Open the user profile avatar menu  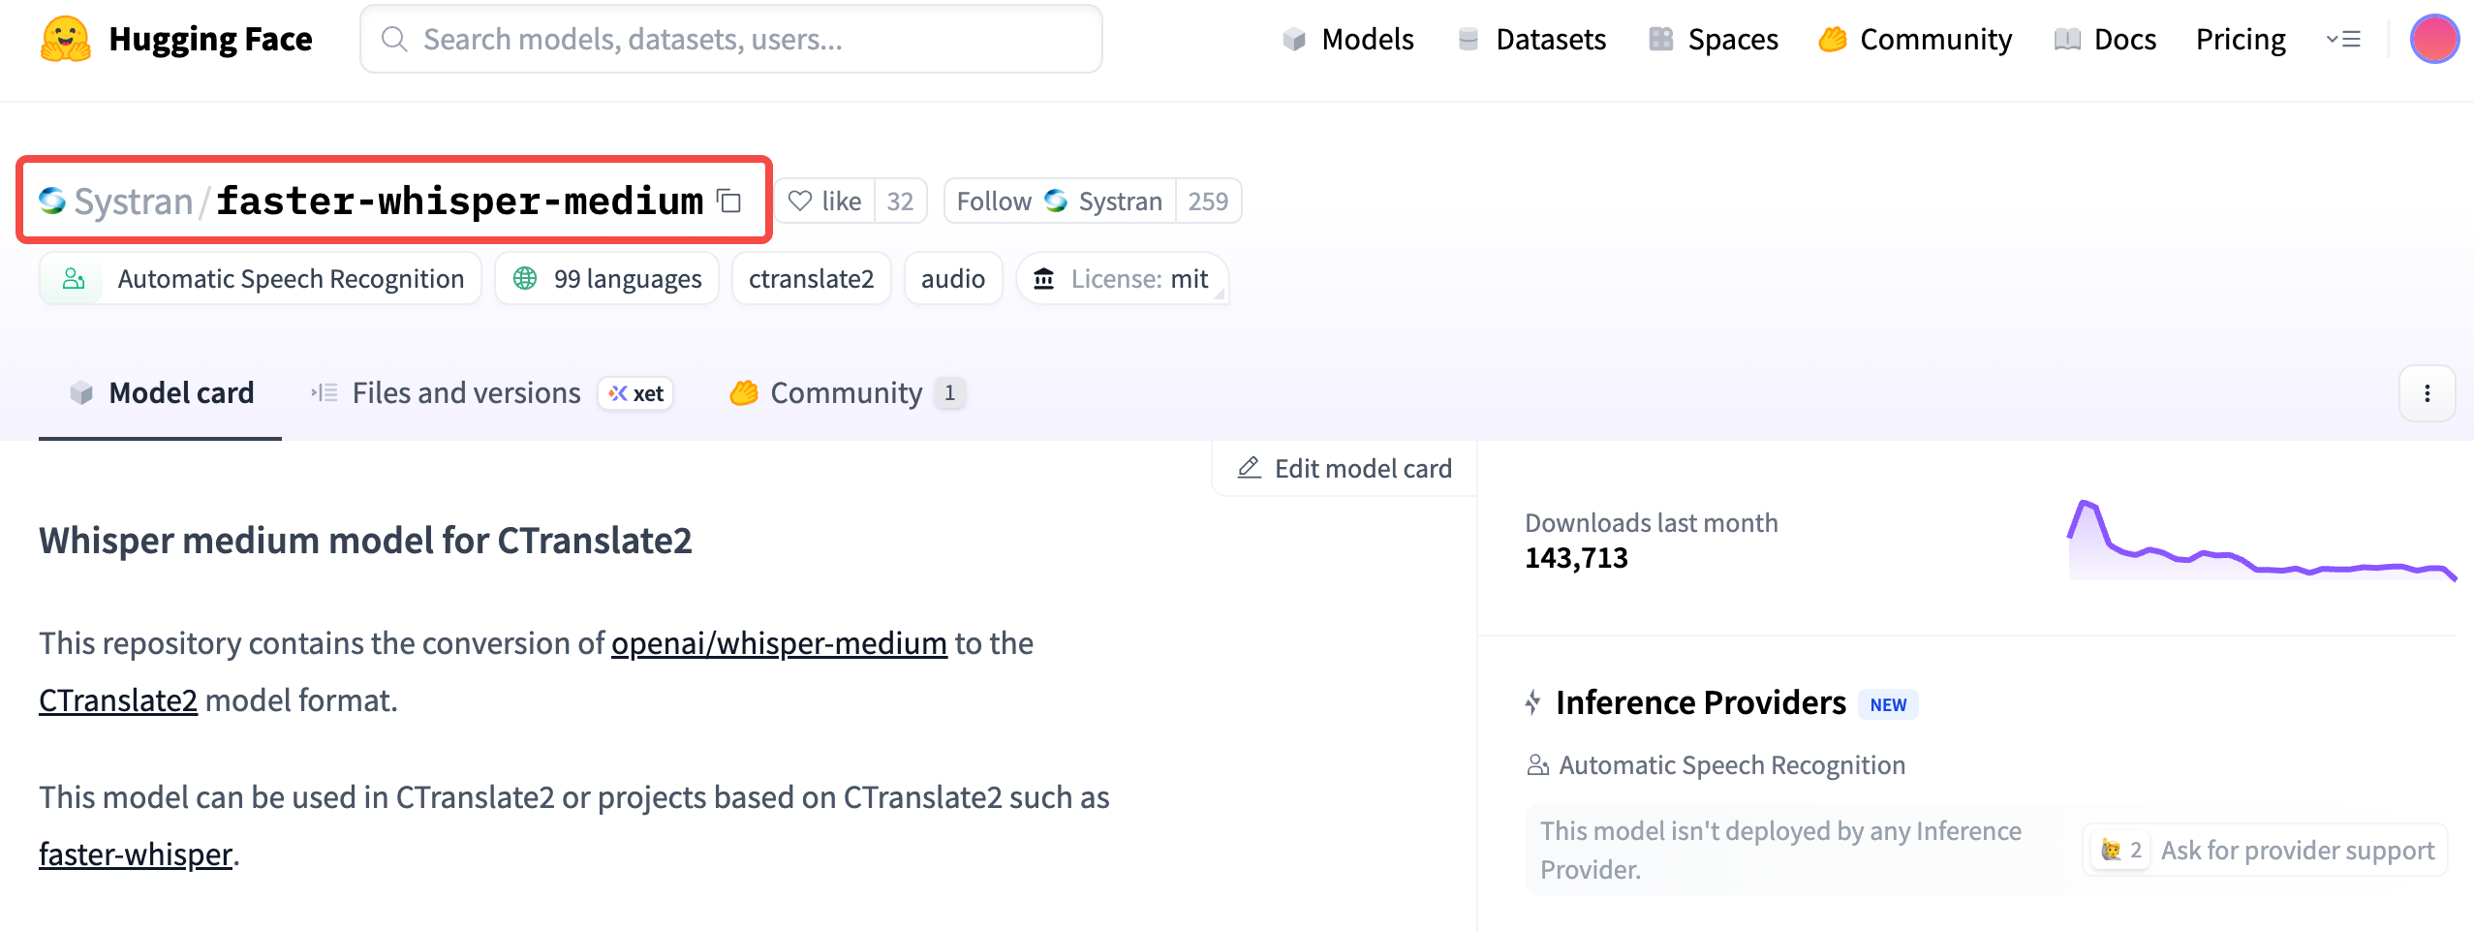click(2434, 39)
